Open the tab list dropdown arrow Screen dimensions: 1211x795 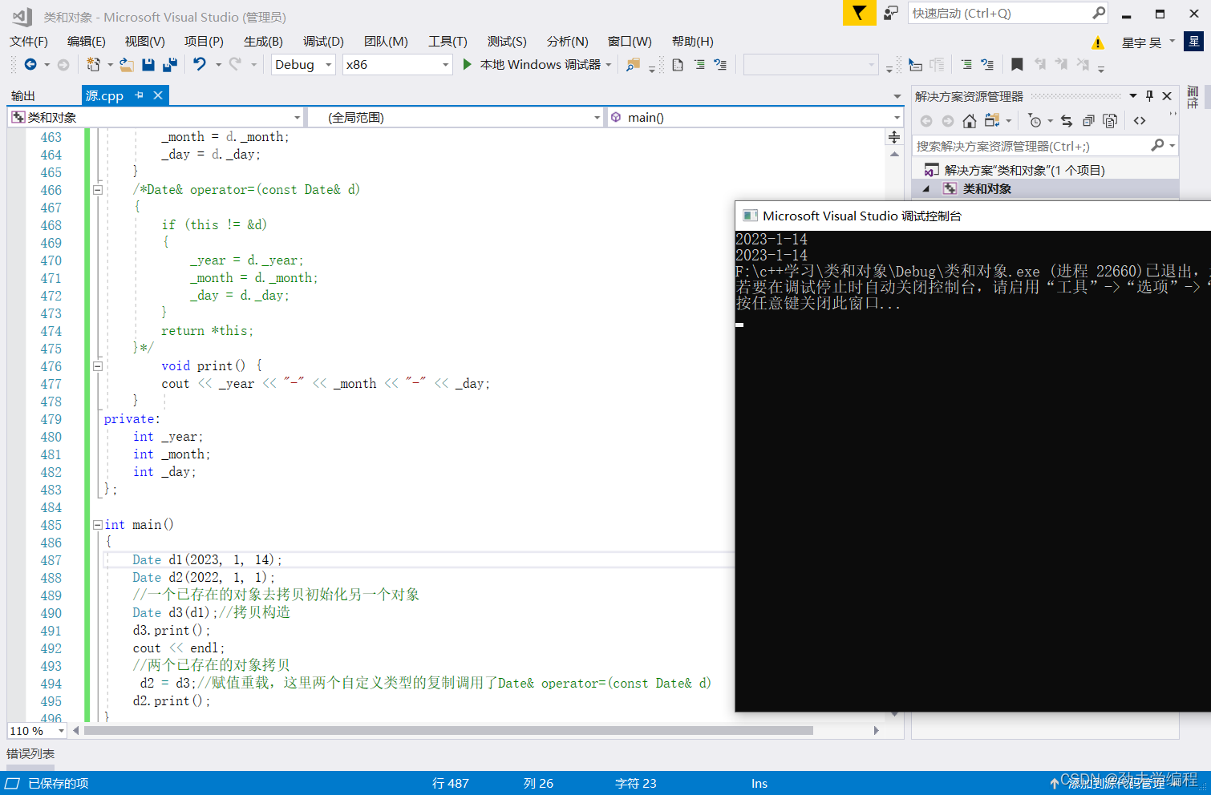tap(897, 96)
